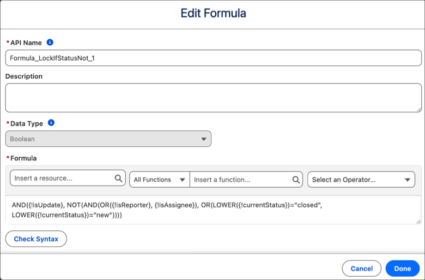Click the formula editor resize handle
This screenshot has height=280, width=425.
(x=419, y=222)
